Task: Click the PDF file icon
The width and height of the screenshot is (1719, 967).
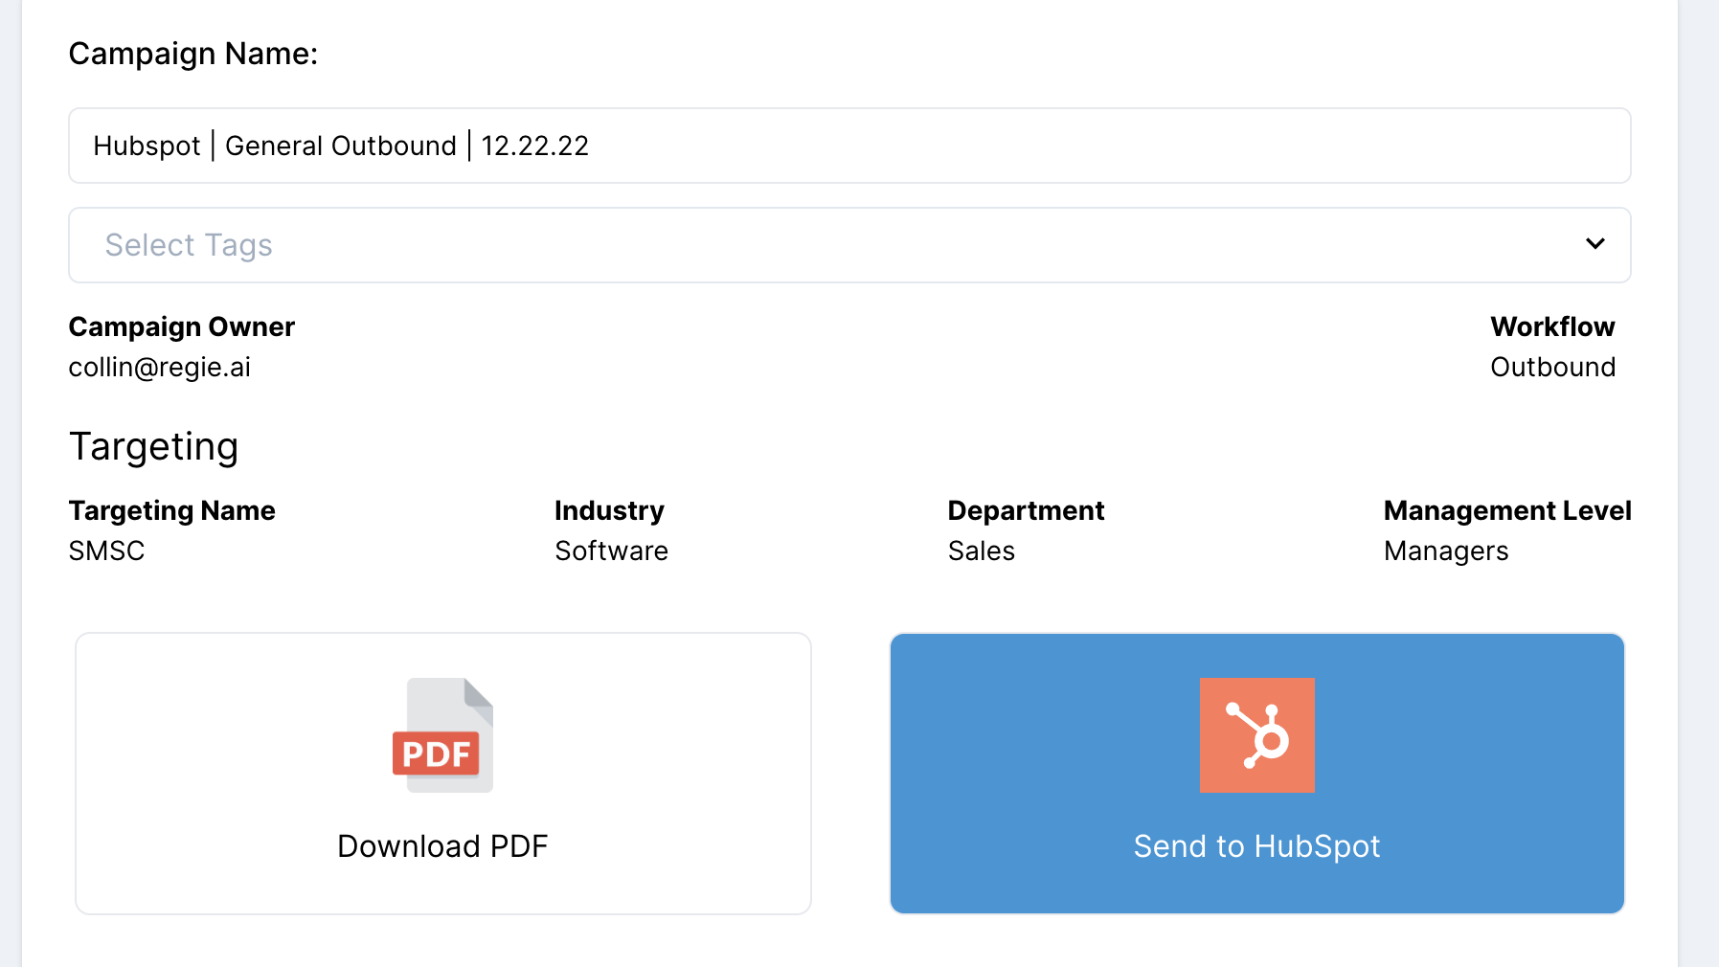Action: (x=442, y=735)
